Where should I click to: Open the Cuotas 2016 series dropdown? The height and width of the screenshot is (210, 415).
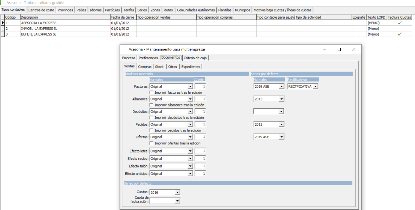[x=177, y=192]
